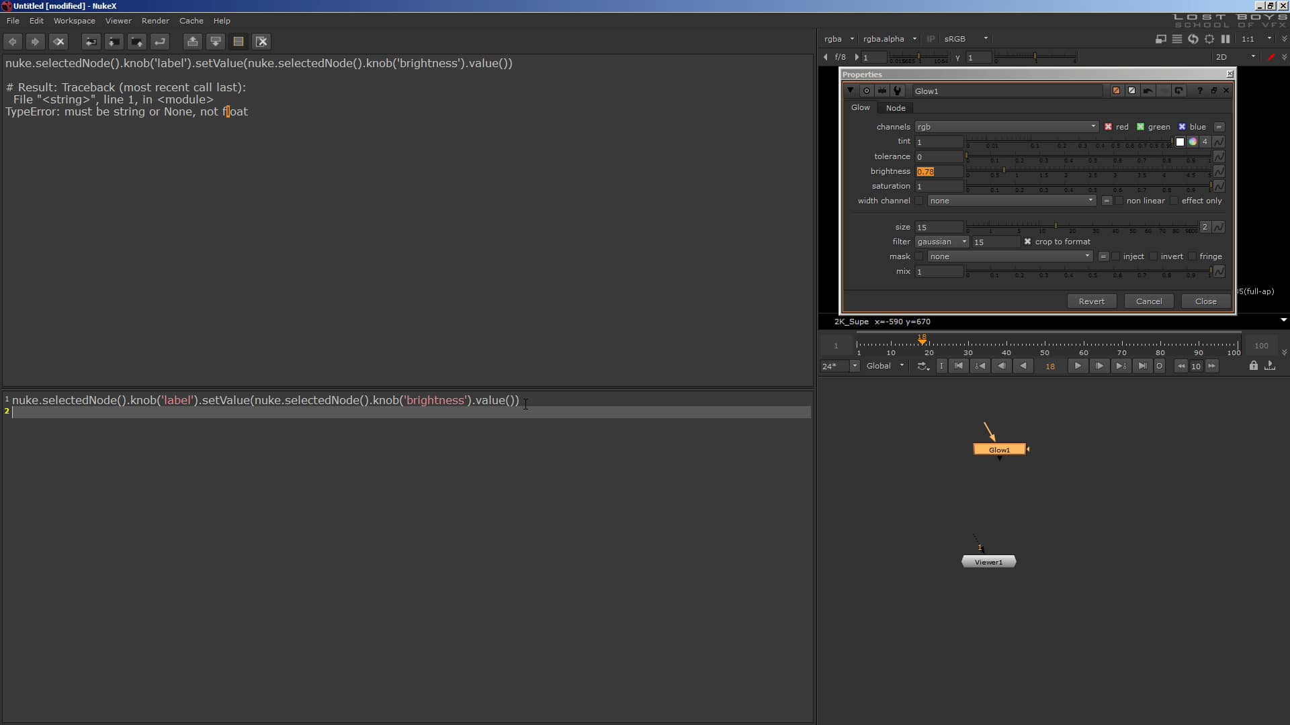1290x725 pixels.
Task: Lock the playback range with the padlock icon
Action: (x=1254, y=366)
